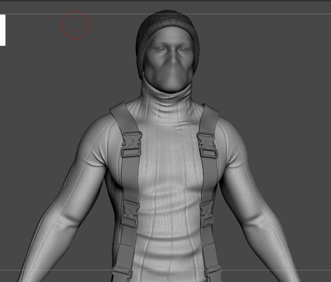Click the upper buckle on the viewer's left strap
The height and width of the screenshot is (282, 331).
(131, 144)
